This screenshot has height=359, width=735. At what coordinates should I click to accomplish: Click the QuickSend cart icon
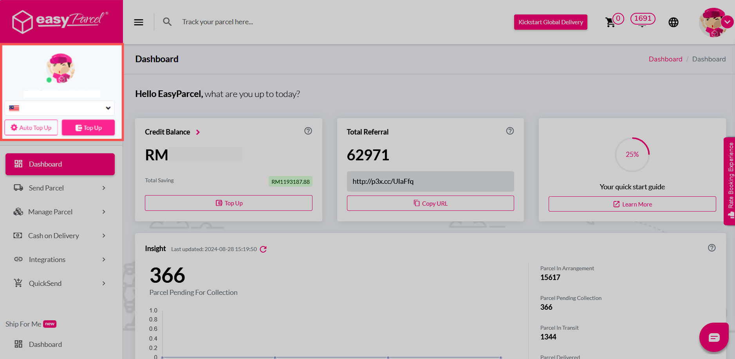coord(18,283)
